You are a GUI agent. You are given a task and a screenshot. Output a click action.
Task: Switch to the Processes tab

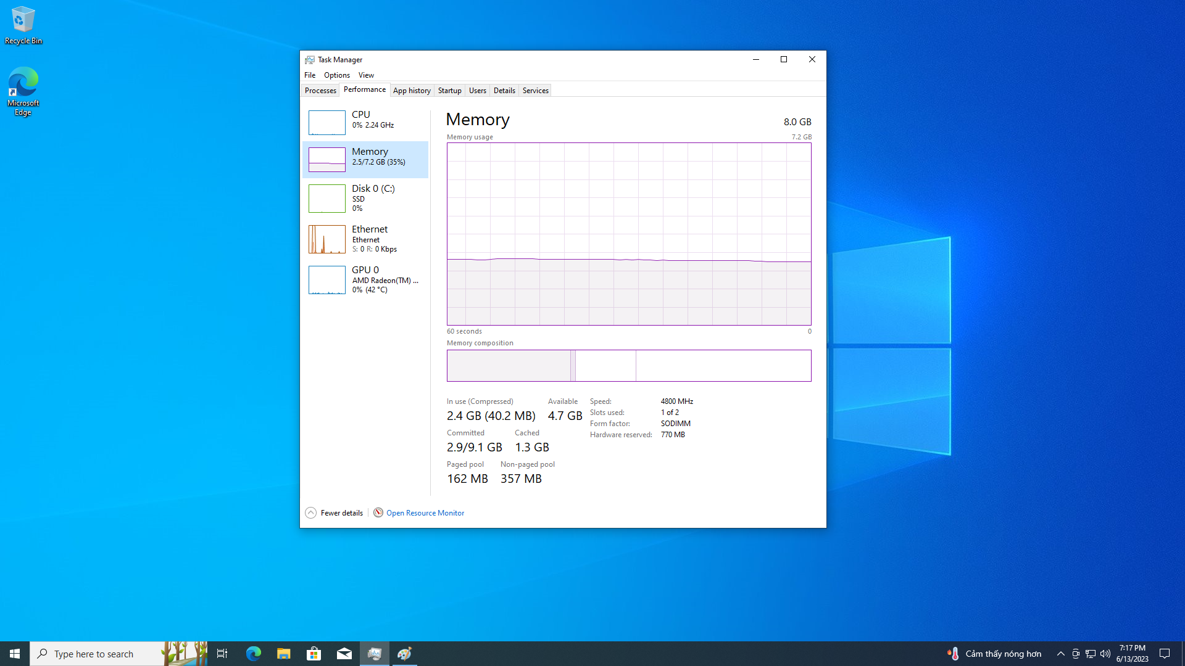(321, 90)
